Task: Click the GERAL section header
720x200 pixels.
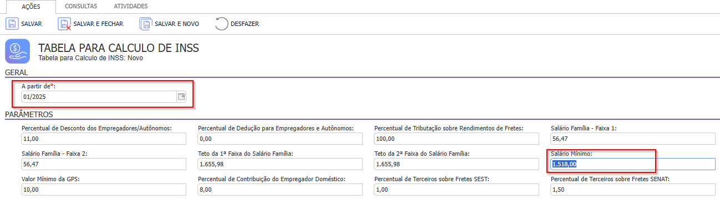Action: coord(17,72)
